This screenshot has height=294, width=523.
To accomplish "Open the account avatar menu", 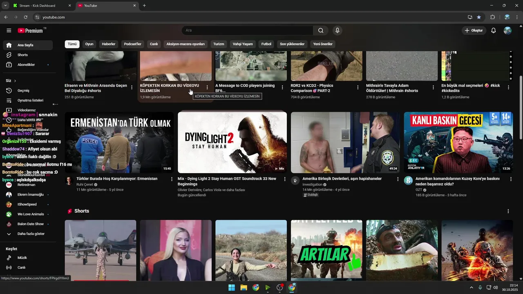I will [507, 31].
